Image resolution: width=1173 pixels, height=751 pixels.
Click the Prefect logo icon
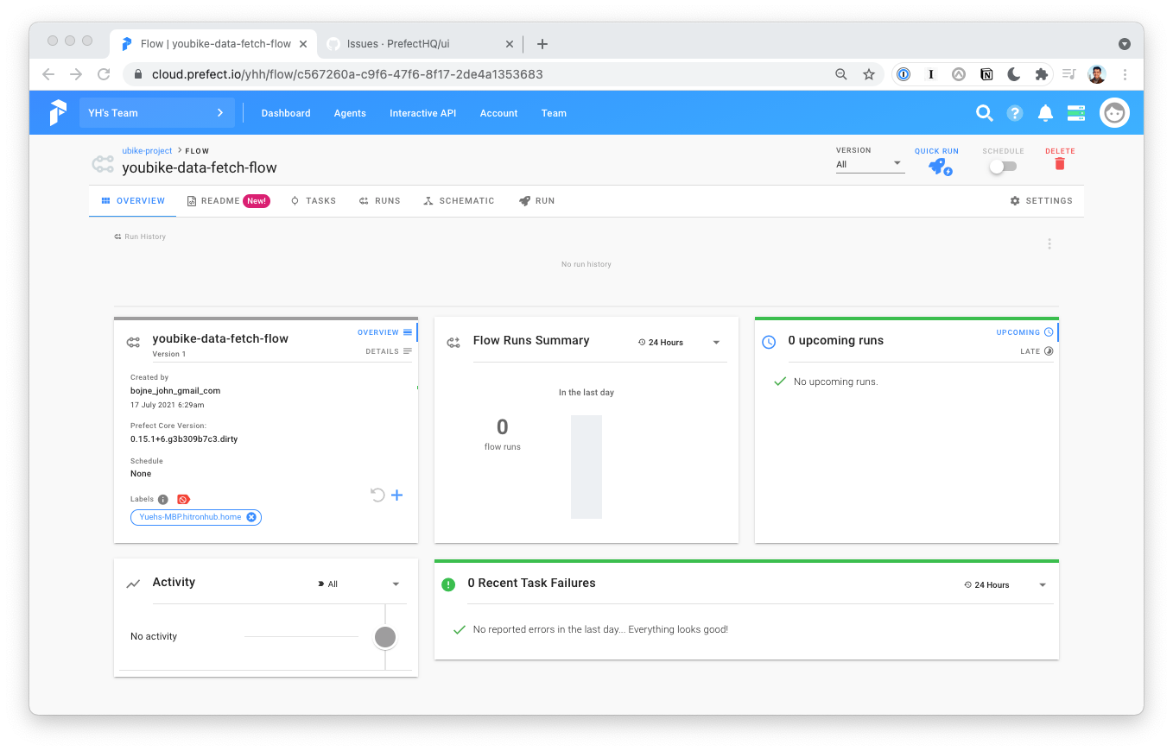click(58, 113)
